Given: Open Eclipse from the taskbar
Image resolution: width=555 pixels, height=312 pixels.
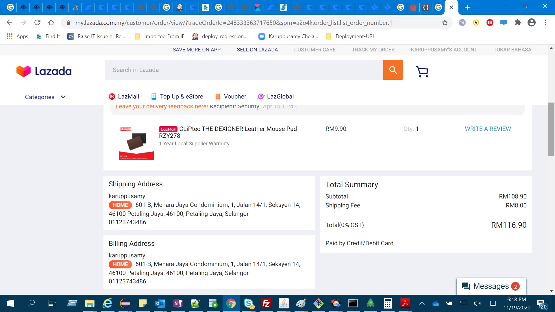Looking at the screenshot, I should (x=125, y=303).
